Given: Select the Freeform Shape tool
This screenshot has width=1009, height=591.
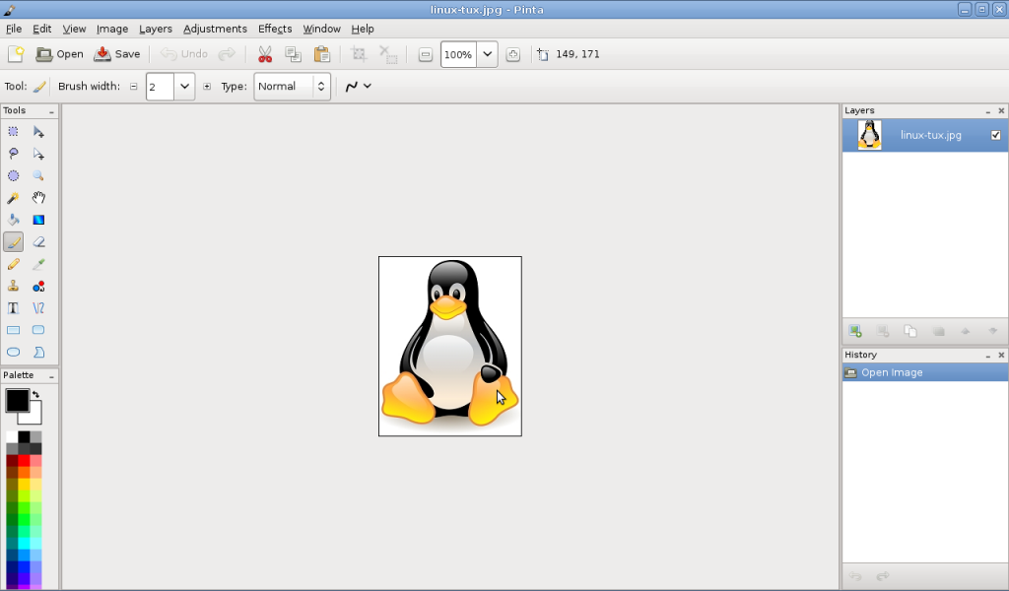Looking at the screenshot, I should point(38,352).
